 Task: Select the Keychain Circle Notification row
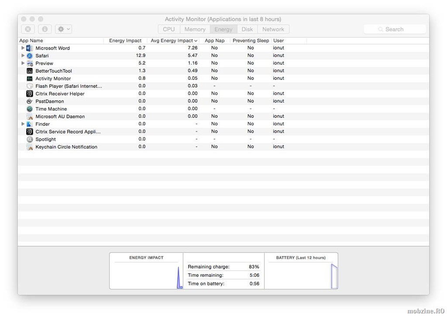[x=223, y=147]
